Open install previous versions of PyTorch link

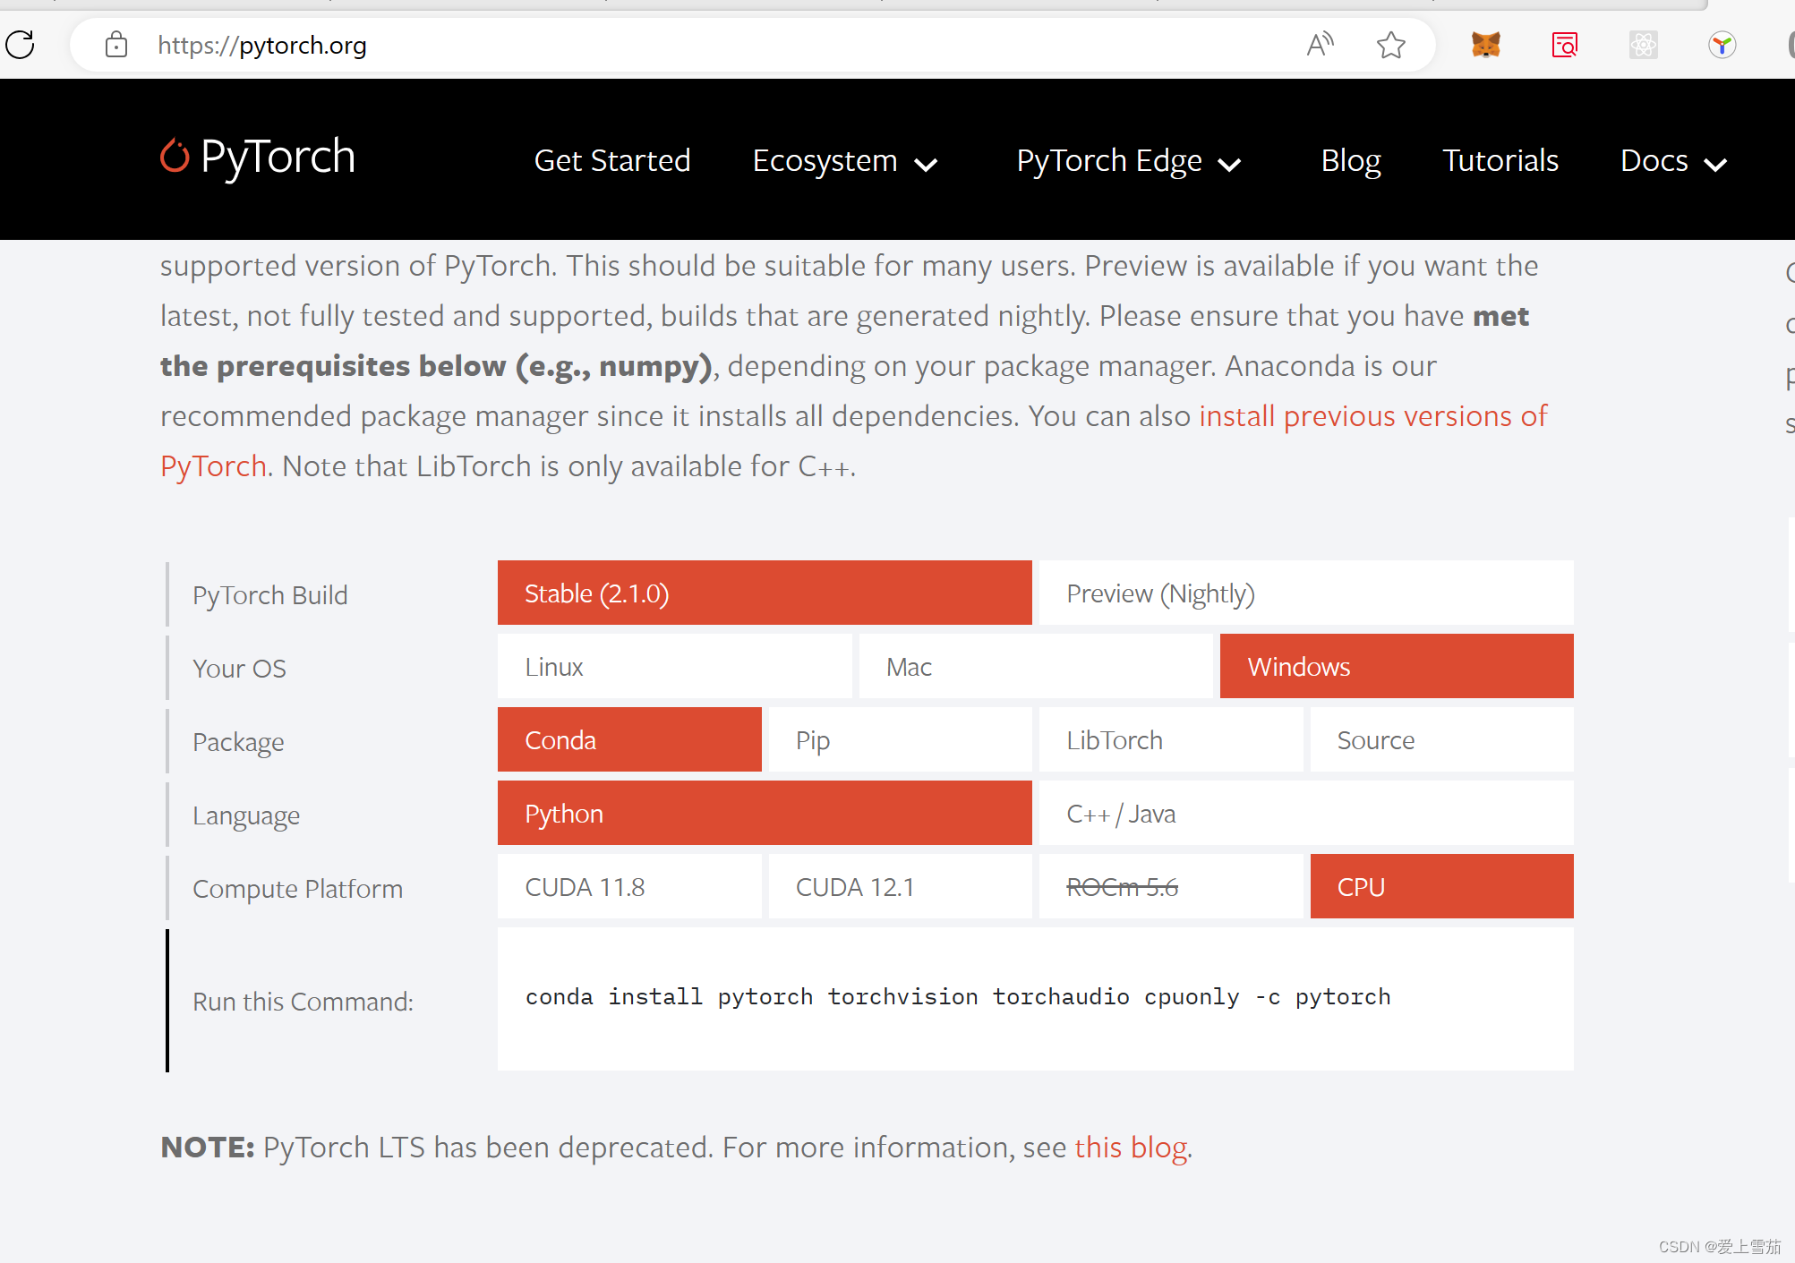pyautogui.click(x=1373, y=415)
